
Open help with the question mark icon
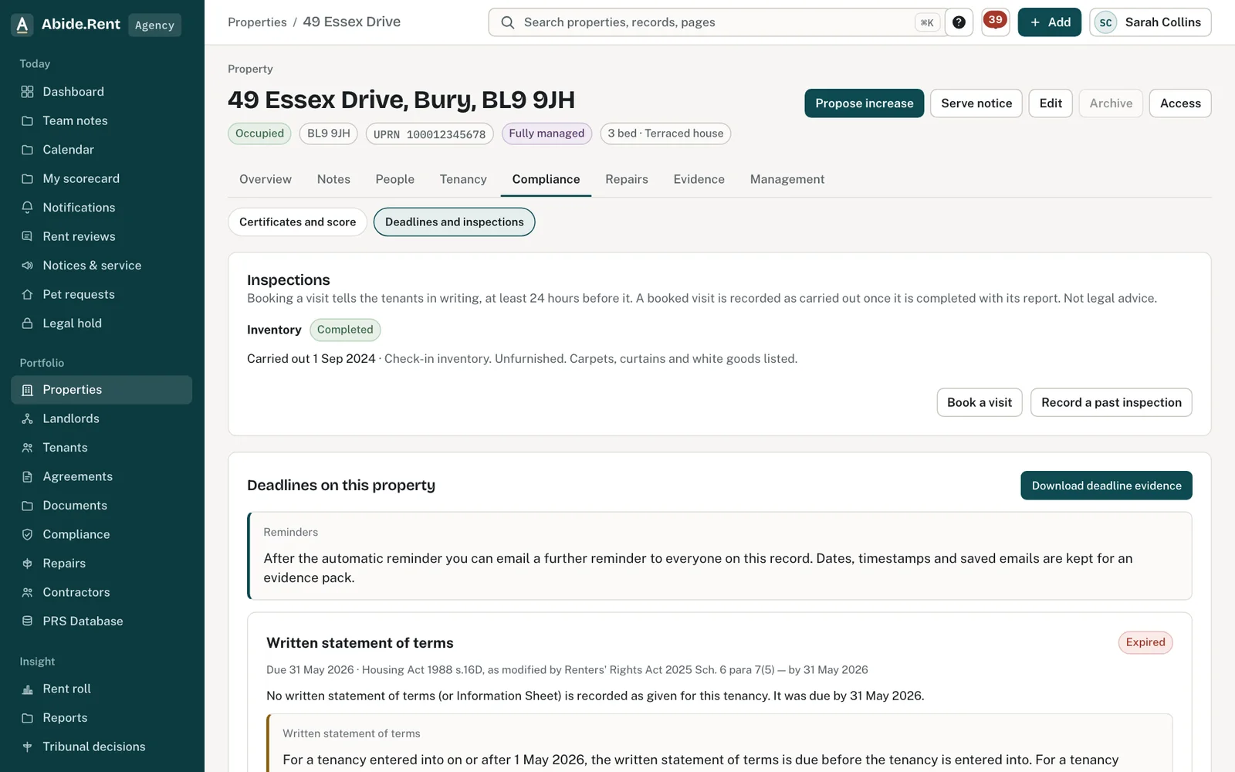click(x=959, y=22)
